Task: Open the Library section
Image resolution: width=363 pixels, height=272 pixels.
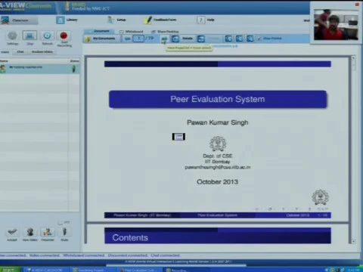Action: pos(67,20)
